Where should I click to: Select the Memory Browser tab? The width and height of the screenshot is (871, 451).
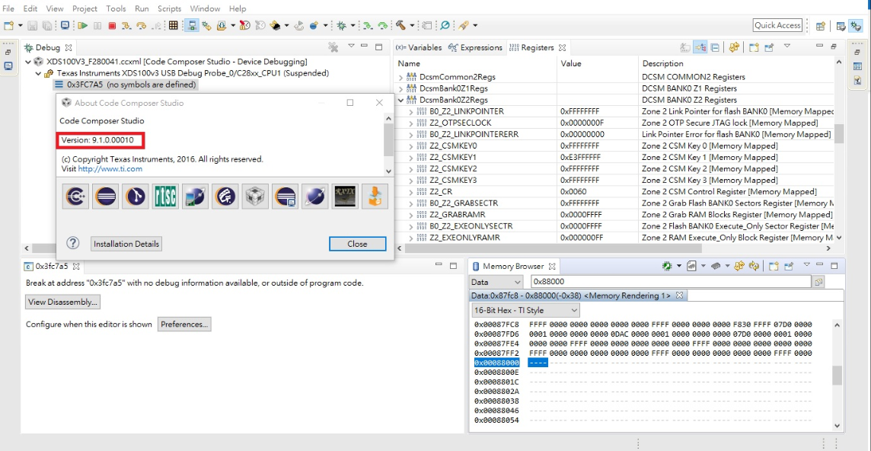(x=514, y=267)
